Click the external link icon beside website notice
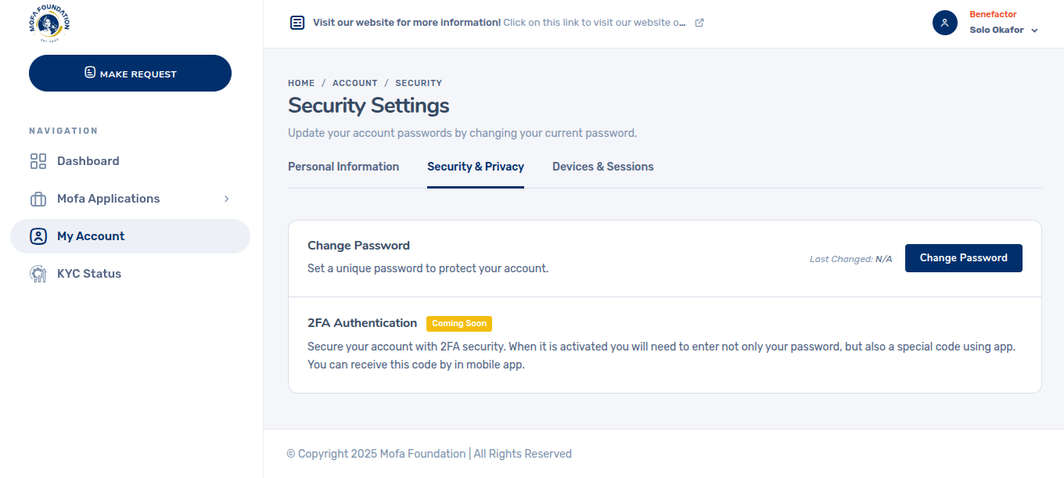1064x478 pixels. [x=699, y=23]
